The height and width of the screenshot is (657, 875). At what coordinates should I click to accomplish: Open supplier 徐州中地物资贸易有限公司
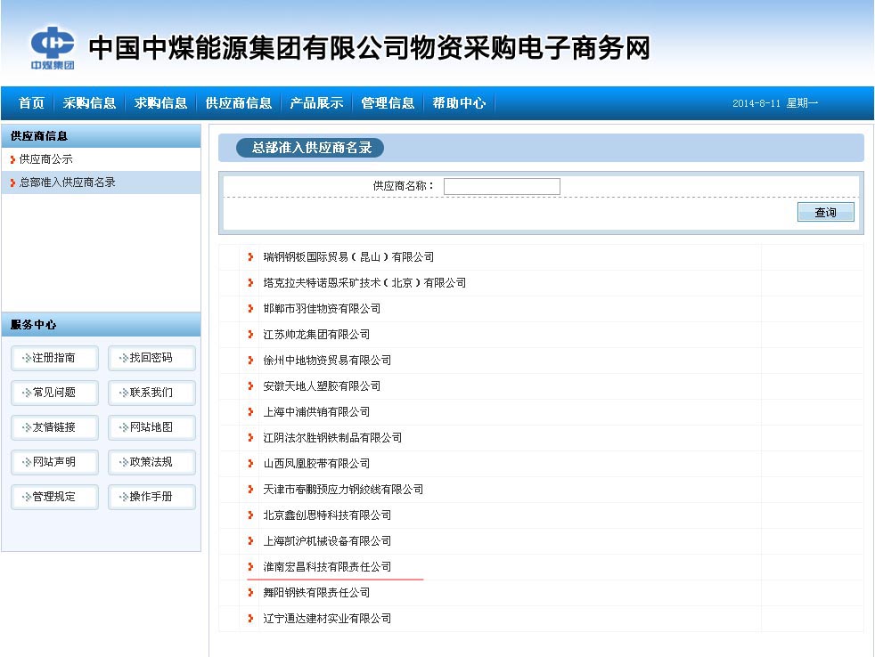tap(327, 361)
